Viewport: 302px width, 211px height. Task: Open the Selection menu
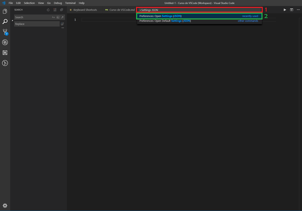click(29, 3)
